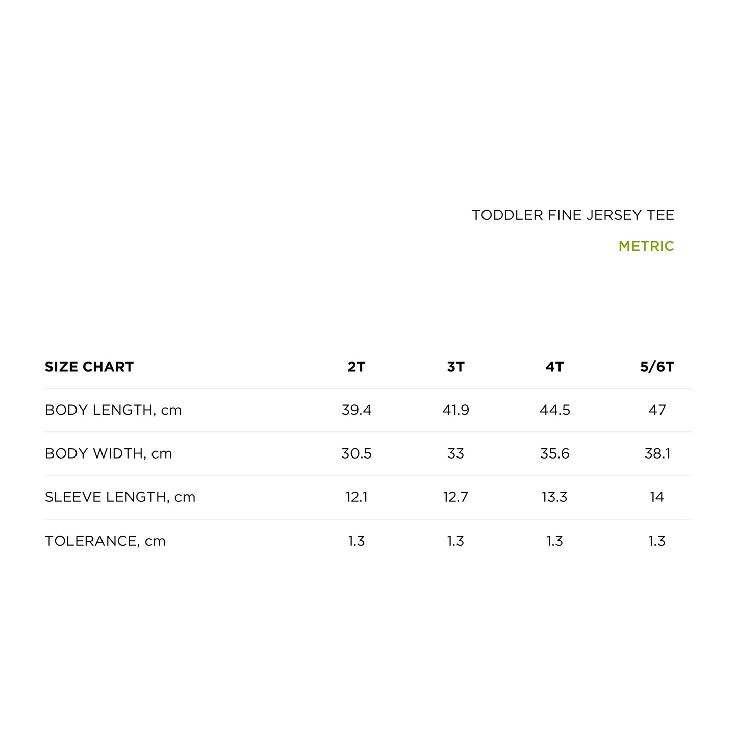Screen dimensions: 737x737
Task: Click the METRIC label
Action: (646, 246)
